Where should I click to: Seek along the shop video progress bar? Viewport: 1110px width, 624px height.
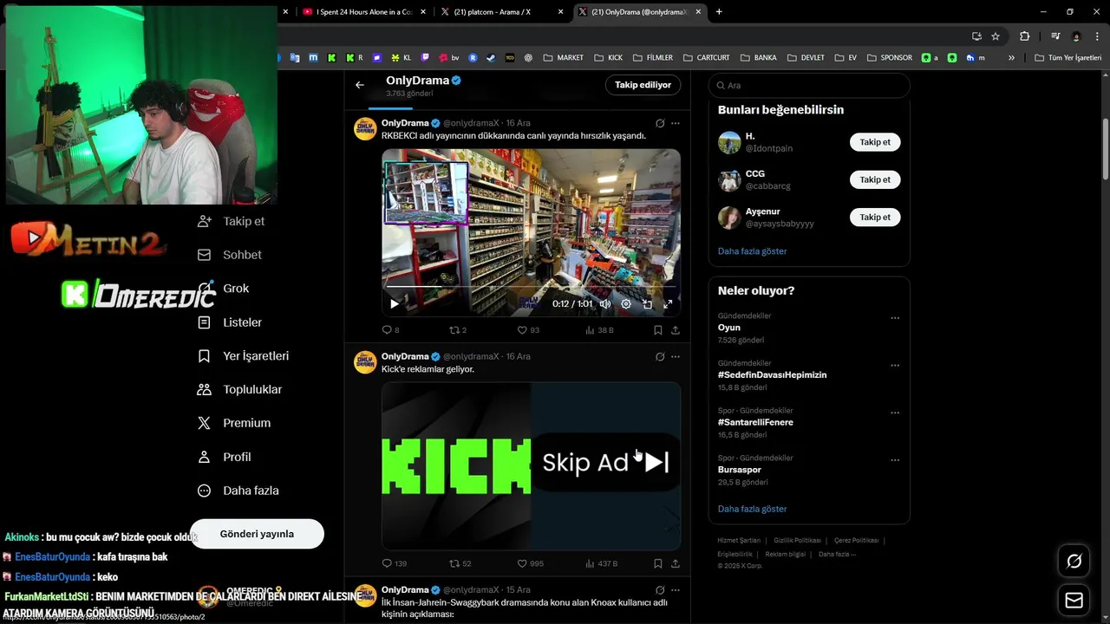point(531,286)
